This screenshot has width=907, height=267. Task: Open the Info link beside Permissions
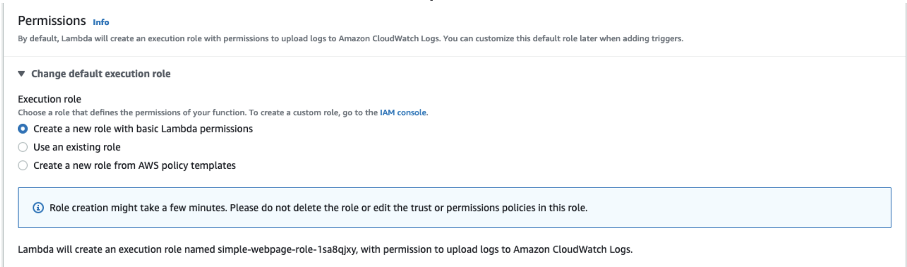tap(101, 22)
